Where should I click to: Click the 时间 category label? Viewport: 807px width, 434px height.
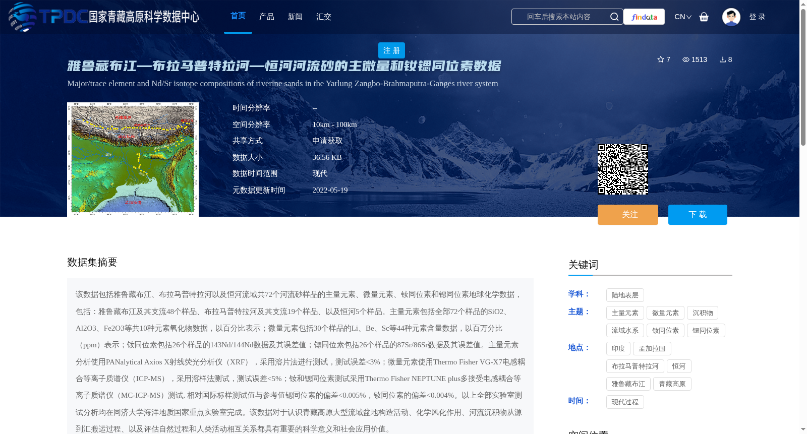579,401
